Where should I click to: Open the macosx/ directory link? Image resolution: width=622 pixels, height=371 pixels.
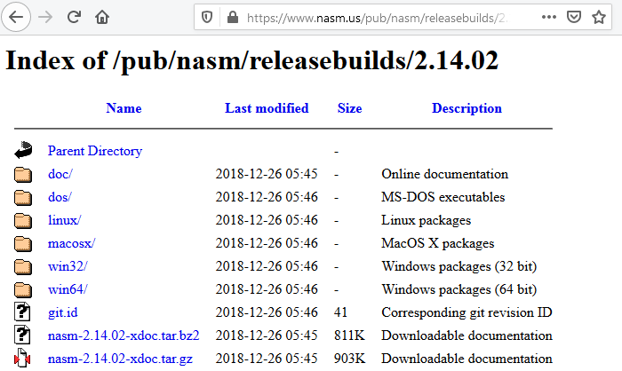71,243
